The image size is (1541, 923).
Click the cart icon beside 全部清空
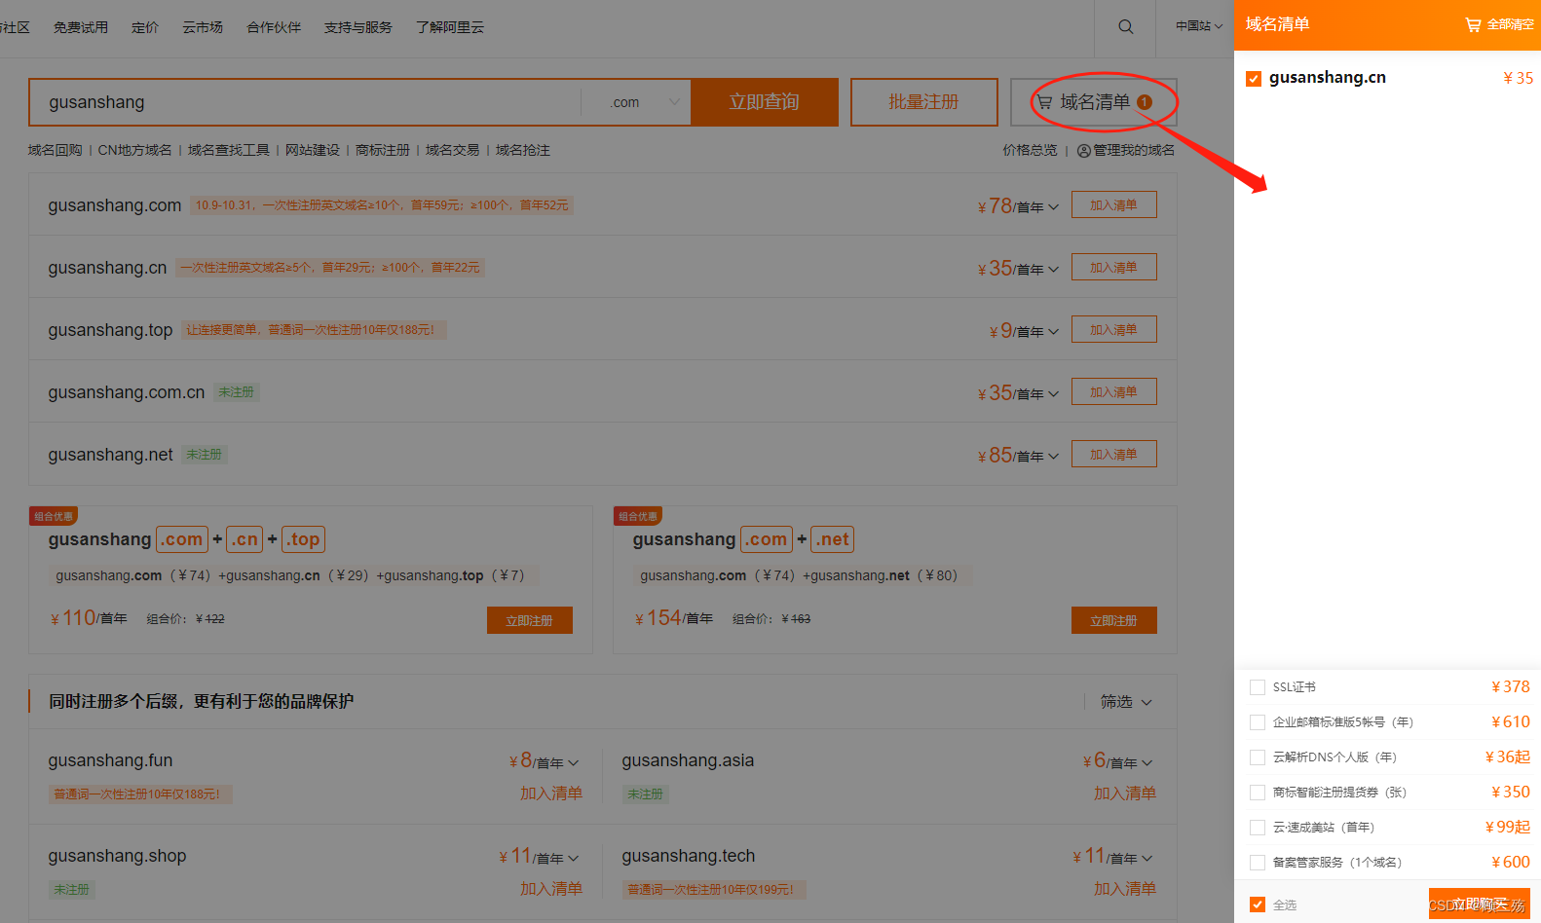[1473, 24]
